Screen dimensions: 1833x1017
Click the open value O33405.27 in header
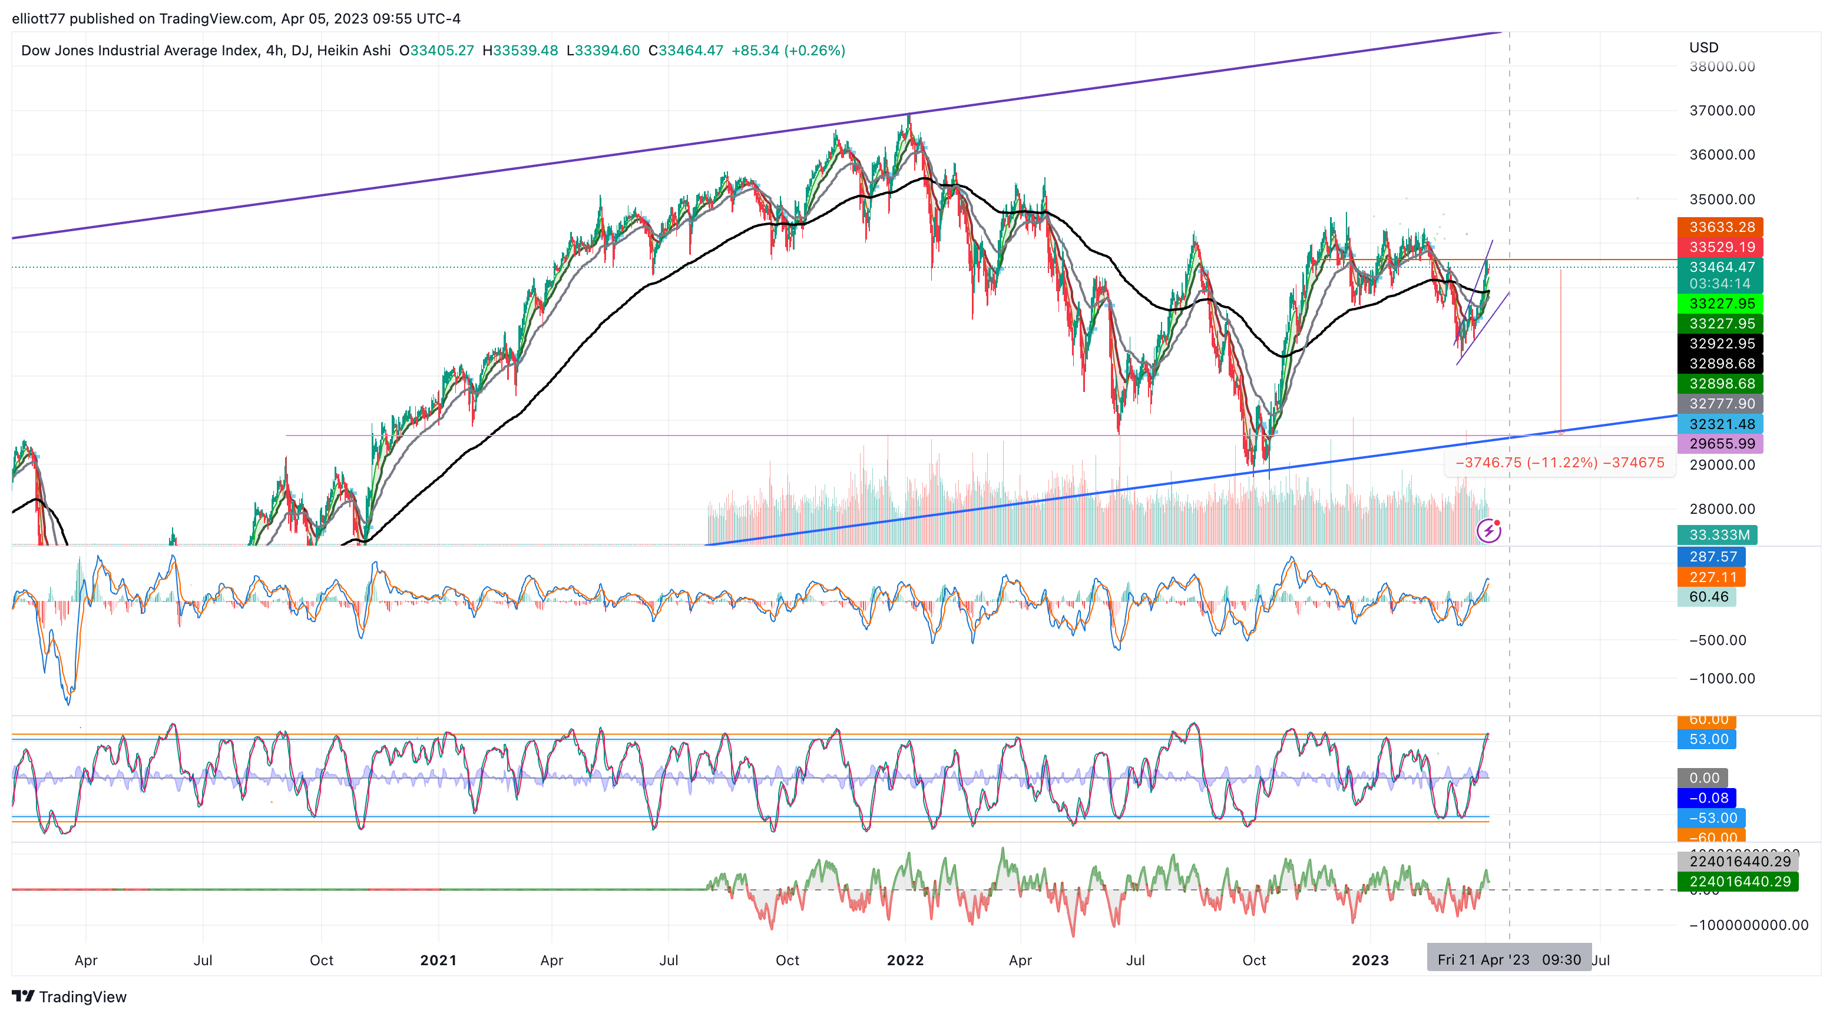coord(436,51)
